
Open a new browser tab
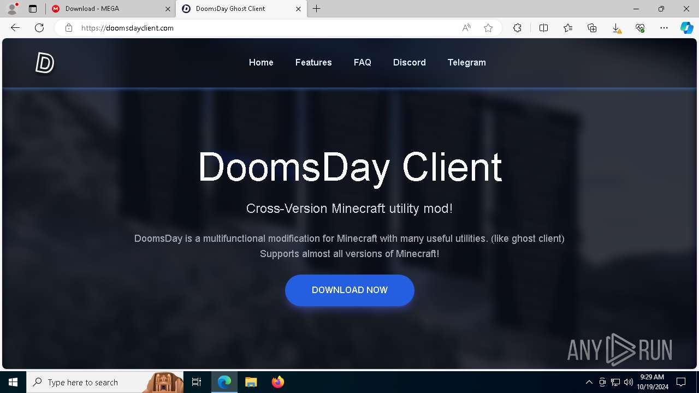point(317,9)
